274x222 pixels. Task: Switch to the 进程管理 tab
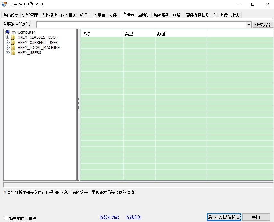pyautogui.click(x=30, y=15)
